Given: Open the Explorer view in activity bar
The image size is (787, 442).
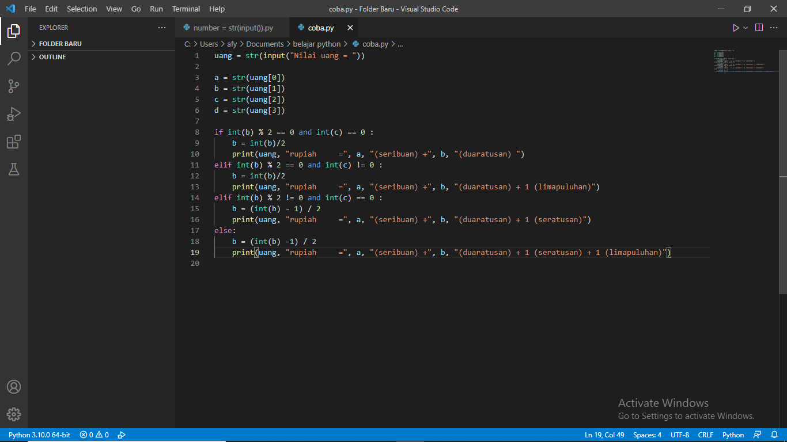Looking at the screenshot, I should point(14,31).
